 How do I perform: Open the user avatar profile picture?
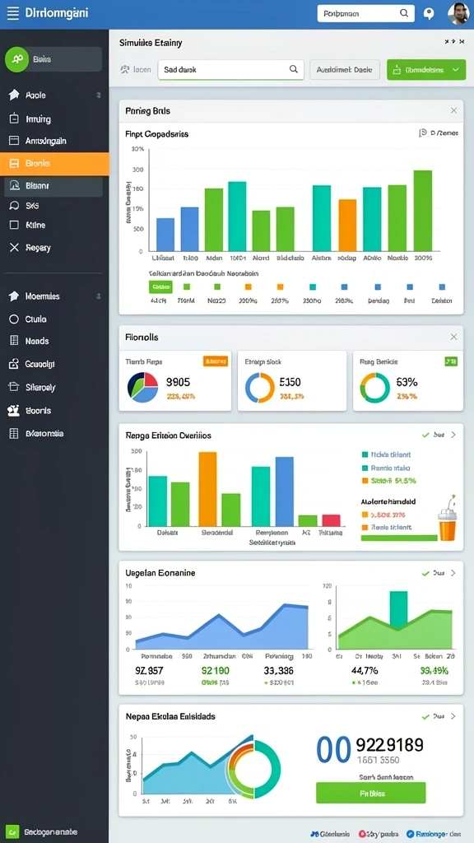(x=458, y=13)
